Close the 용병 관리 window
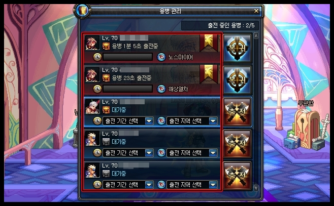The width and height of the screenshot is (334, 206). point(256,11)
